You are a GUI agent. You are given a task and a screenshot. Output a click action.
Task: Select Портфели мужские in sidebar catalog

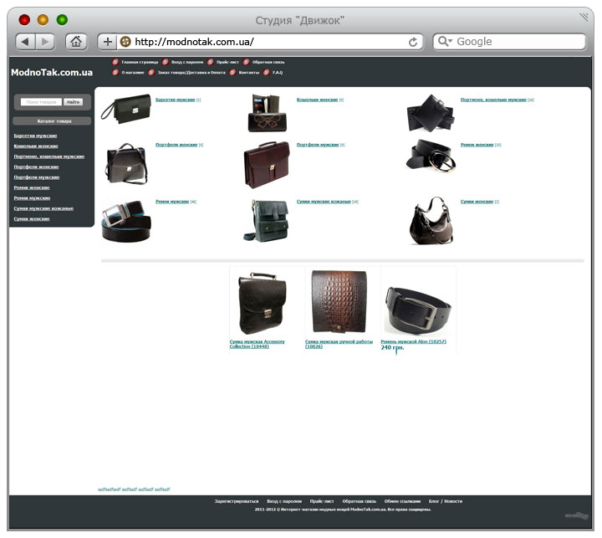tap(37, 177)
